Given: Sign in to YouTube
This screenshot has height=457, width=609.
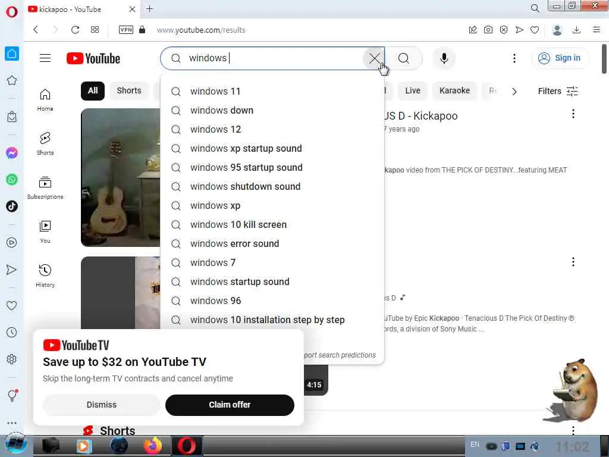Looking at the screenshot, I should pos(560,58).
